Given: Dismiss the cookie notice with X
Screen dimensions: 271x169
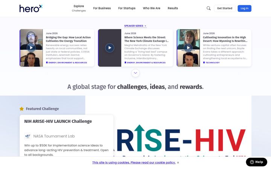Looking at the screenshot, I should [x=178, y=163].
